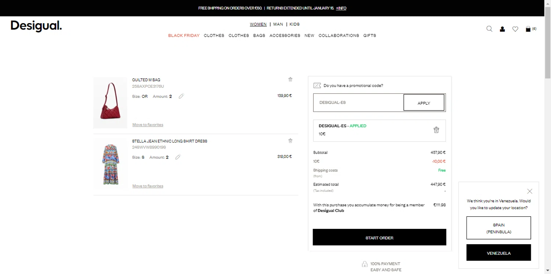This screenshot has width=551, height=274.
Task: Delete Stella Jean dress from cart
Action: [290, 141]
